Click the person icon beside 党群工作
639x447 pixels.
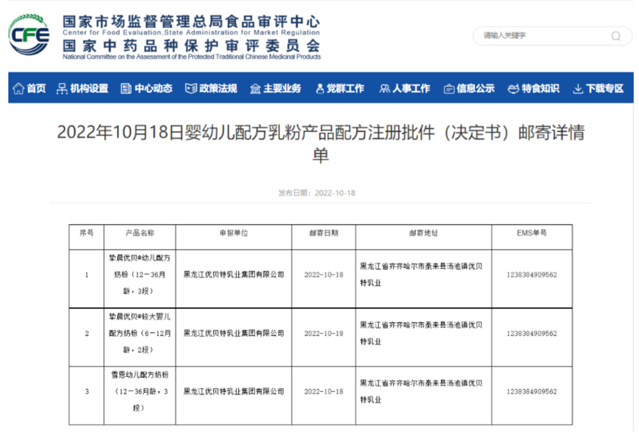[320, 88]
